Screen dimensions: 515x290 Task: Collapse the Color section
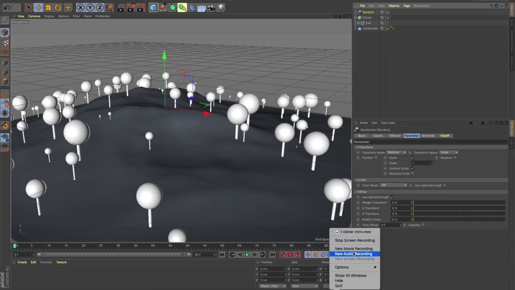(x=357, y=180)
